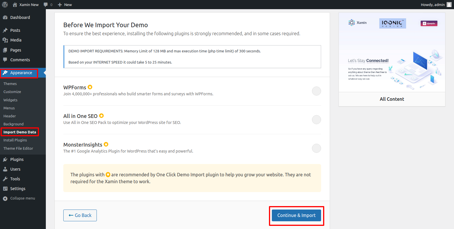The width and height of the screenshot is (454, 229).
Task: Open the Comments menu
Action: tap(23, 60)
